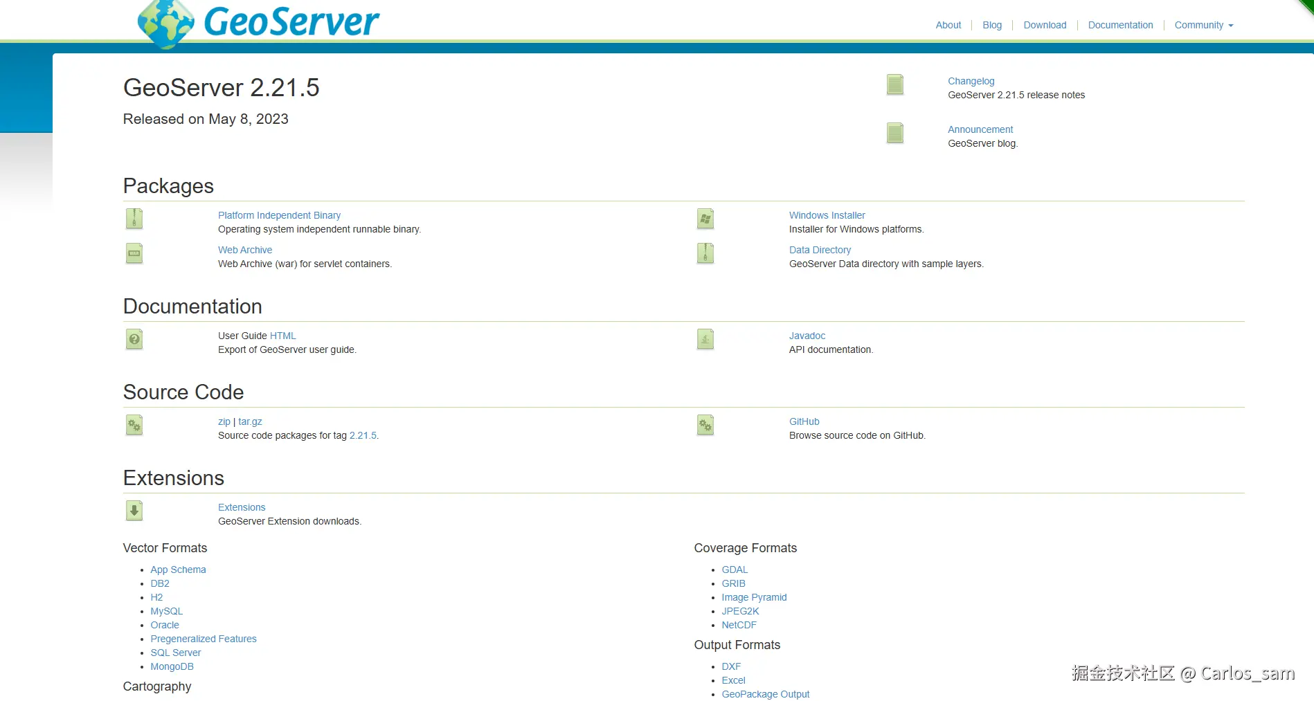Screen dimensions: 1314x701
Task: Click the 'Released on May 8, 2023' text
Action: click(206, 119)
